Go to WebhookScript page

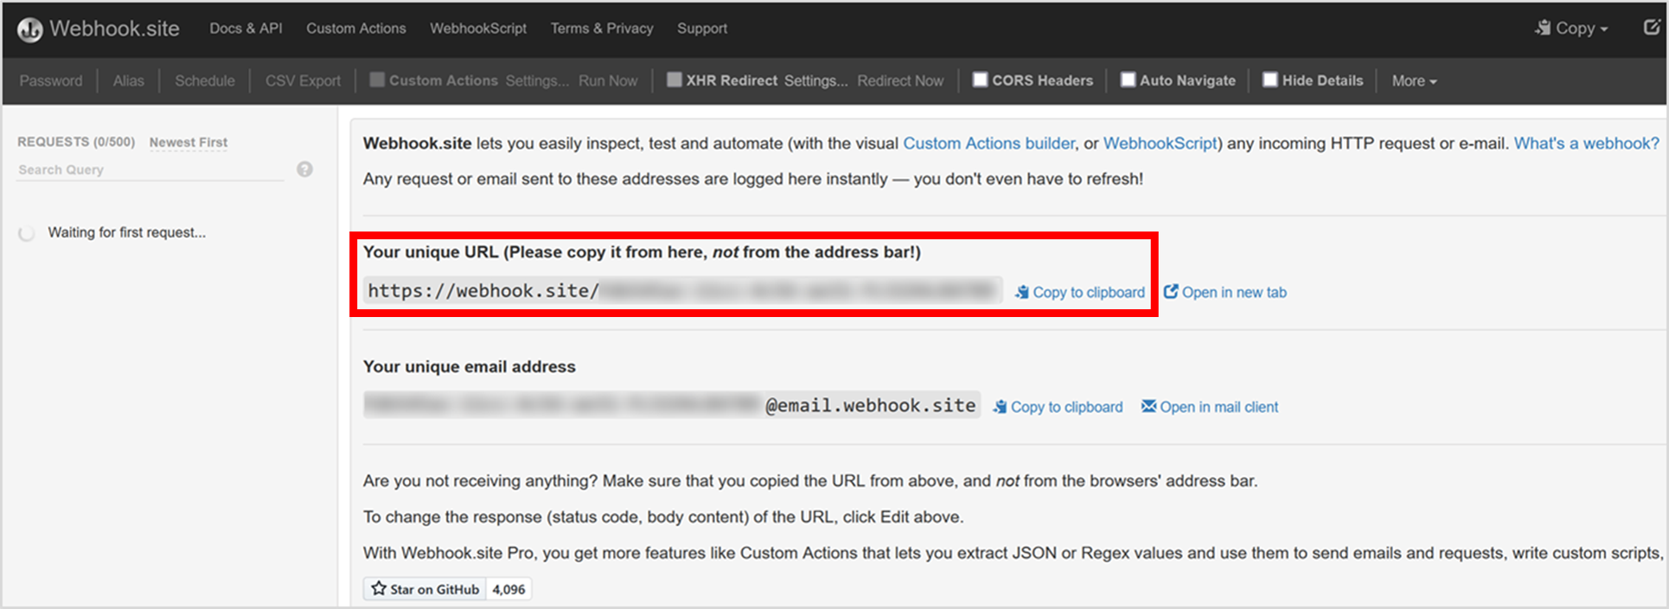(x=478, y=29)
